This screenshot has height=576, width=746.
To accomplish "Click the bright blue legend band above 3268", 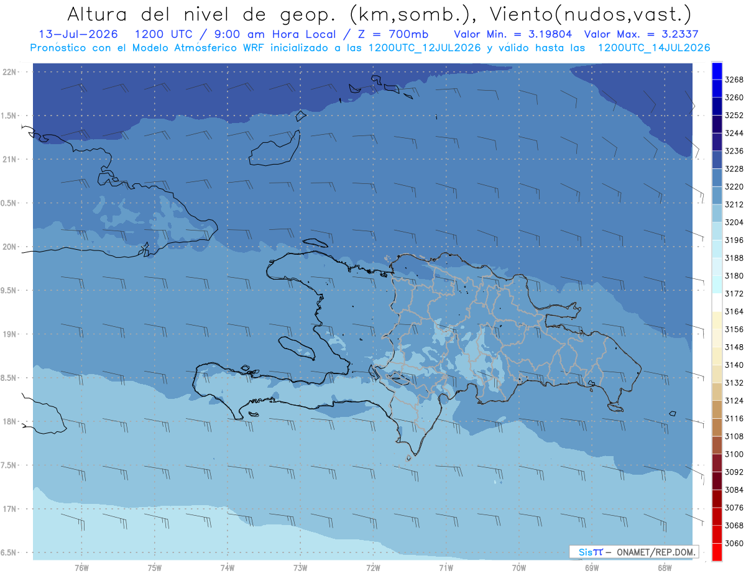I will tap(717, 71).
